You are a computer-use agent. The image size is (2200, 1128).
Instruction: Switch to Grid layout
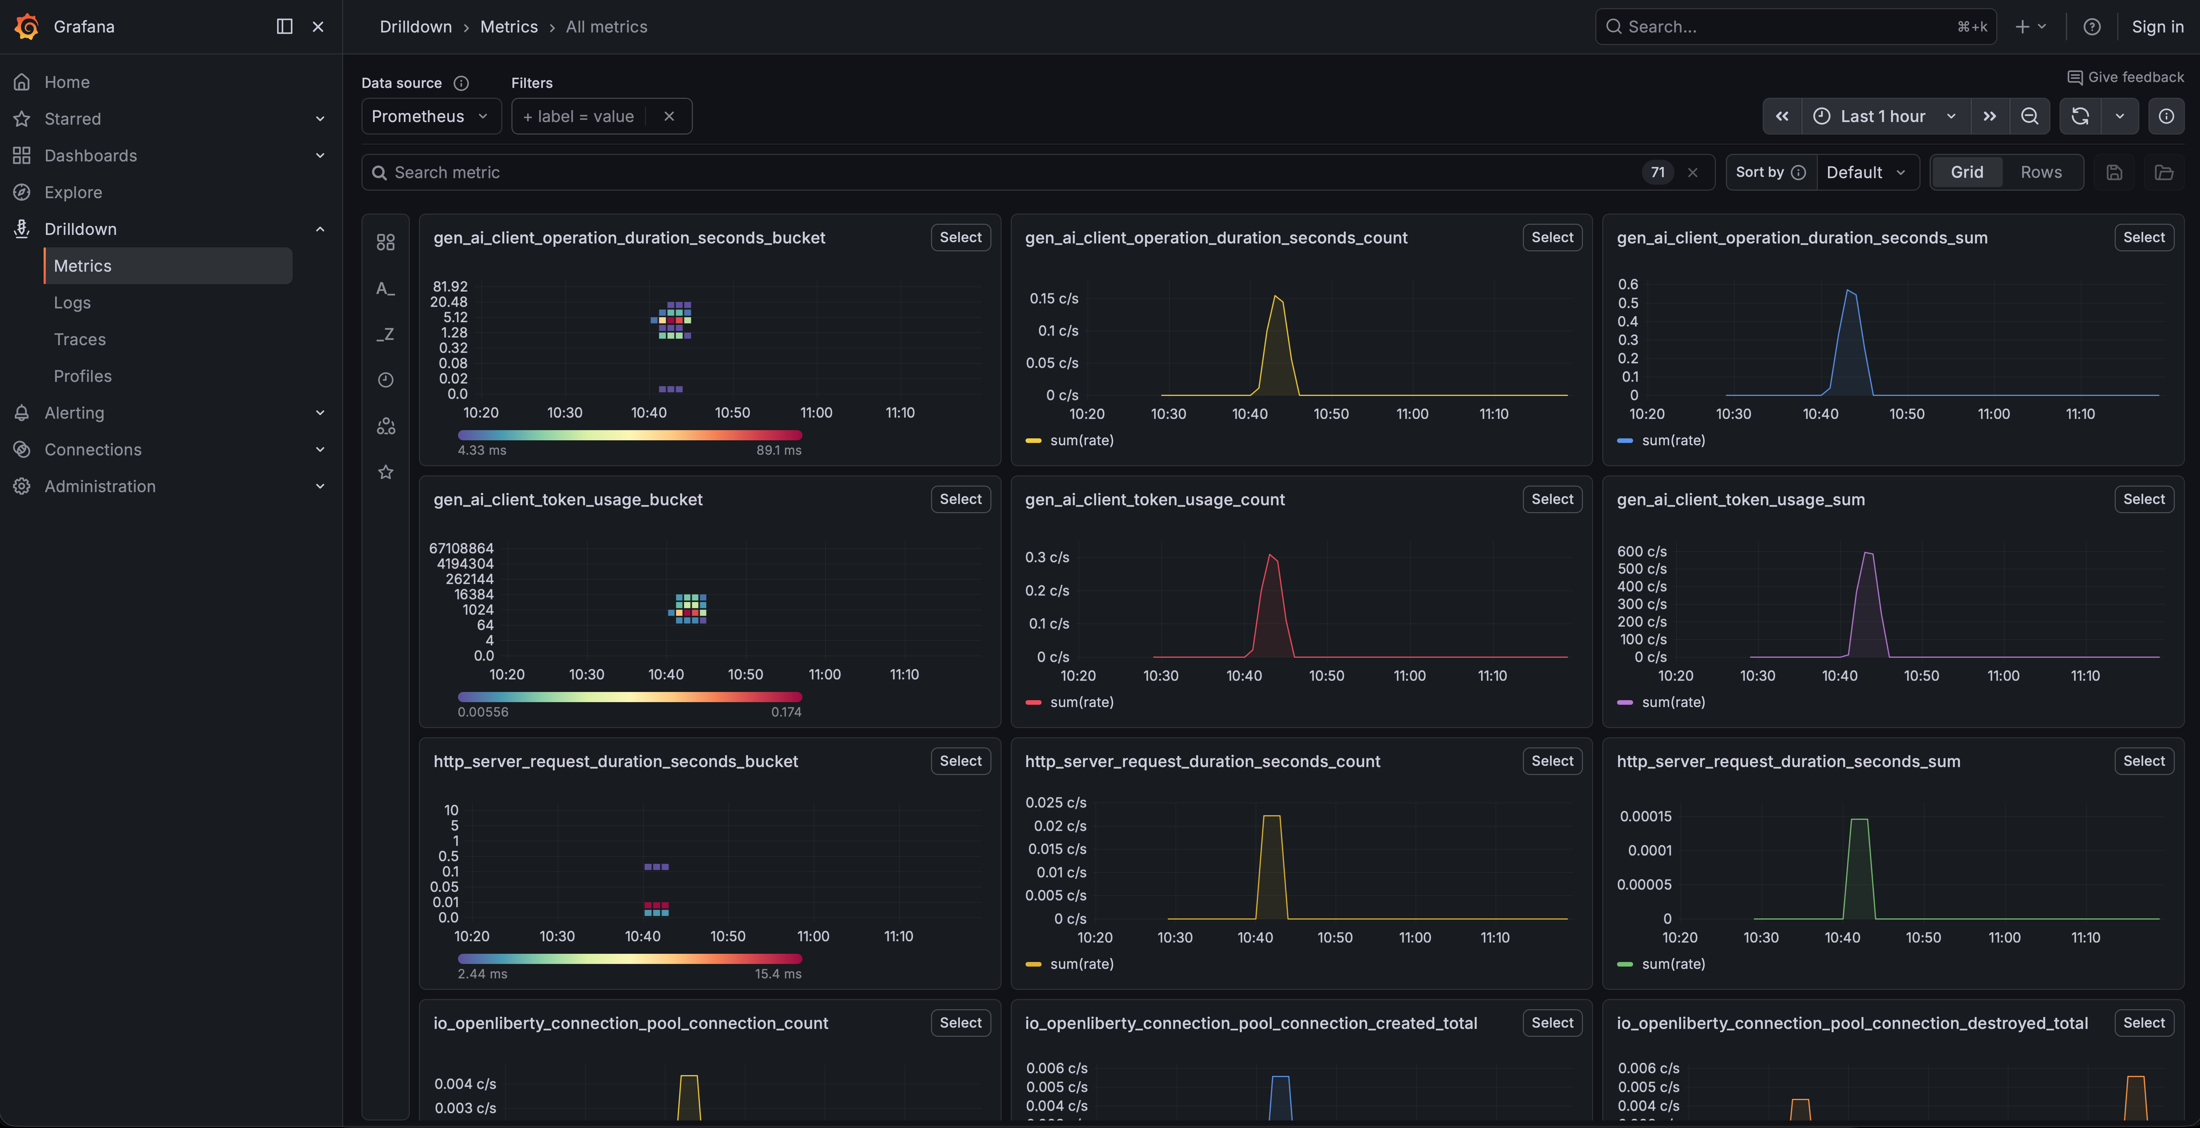[x=1967, y=173]
